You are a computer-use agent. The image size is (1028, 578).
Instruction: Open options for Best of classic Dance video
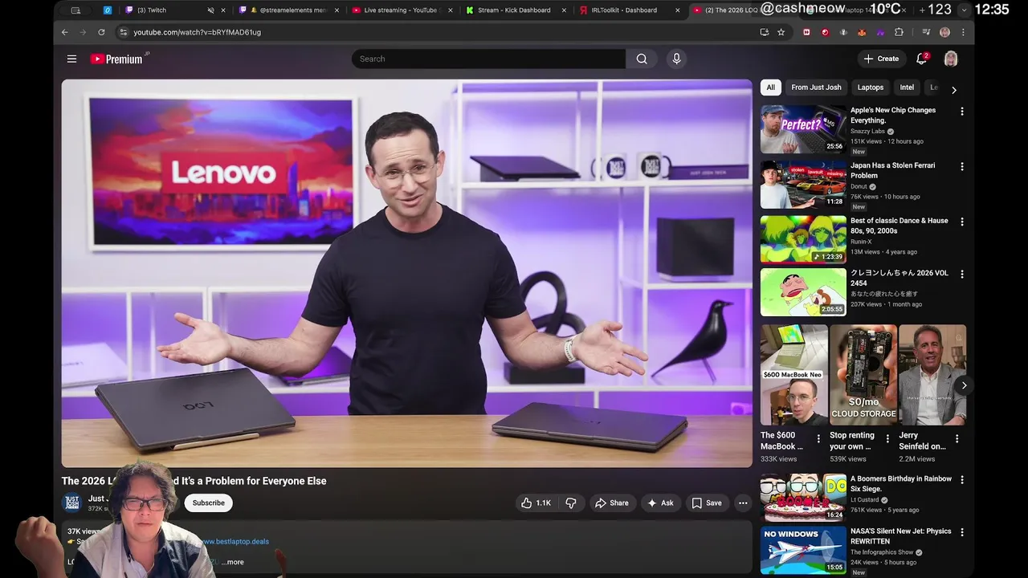click(961, 222)
